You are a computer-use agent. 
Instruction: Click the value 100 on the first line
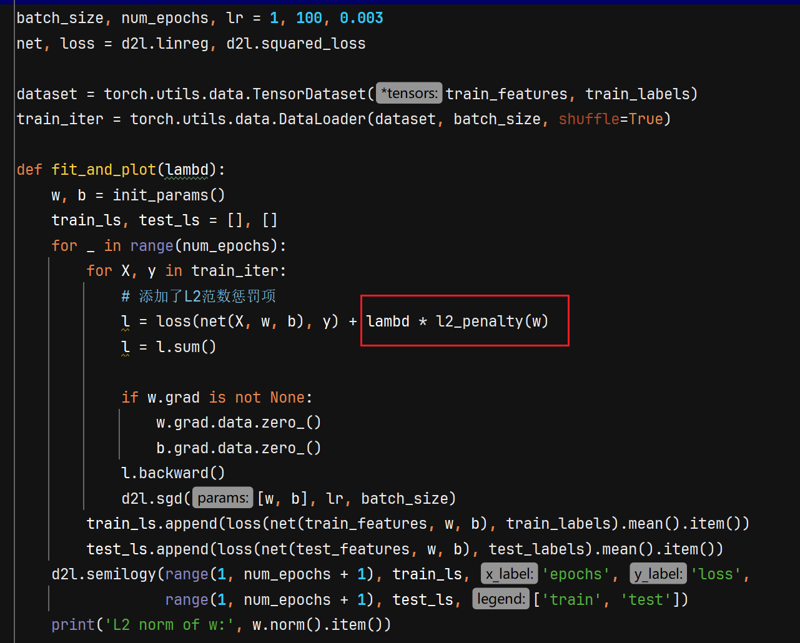(309, 18)
